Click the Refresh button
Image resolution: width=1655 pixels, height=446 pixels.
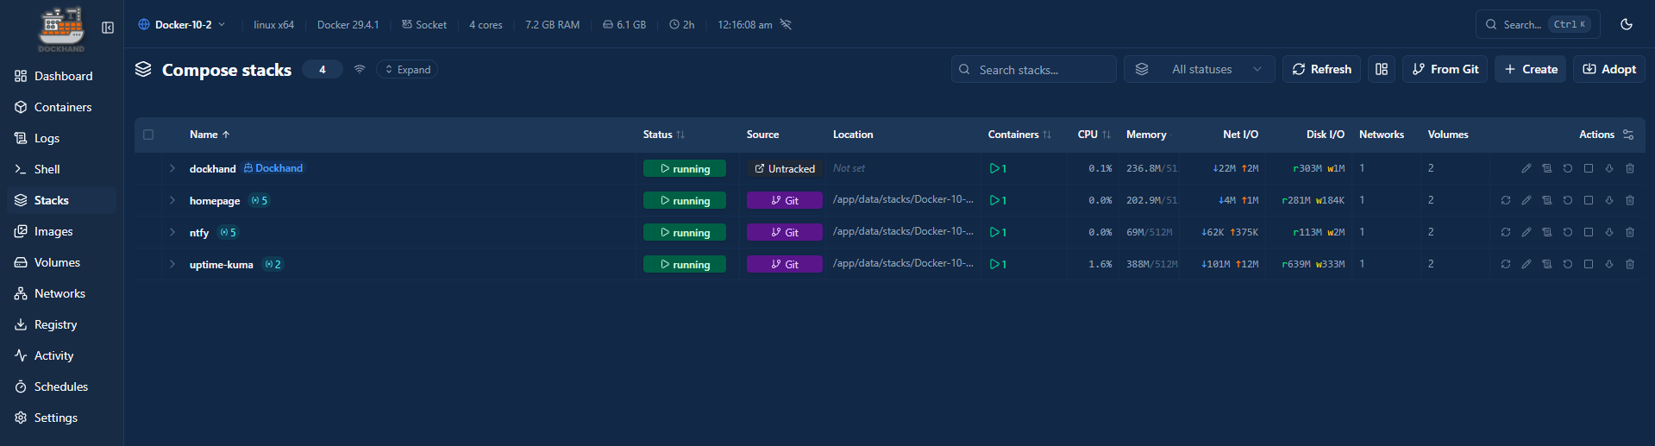(x=1322, y=69)
